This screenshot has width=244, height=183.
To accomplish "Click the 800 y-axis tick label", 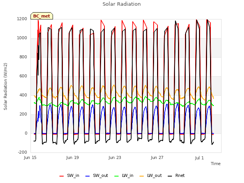I will pos(23,57).
